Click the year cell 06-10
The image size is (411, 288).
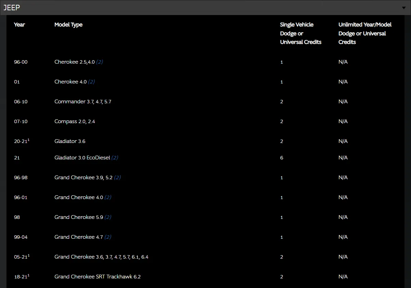point(21,102)
